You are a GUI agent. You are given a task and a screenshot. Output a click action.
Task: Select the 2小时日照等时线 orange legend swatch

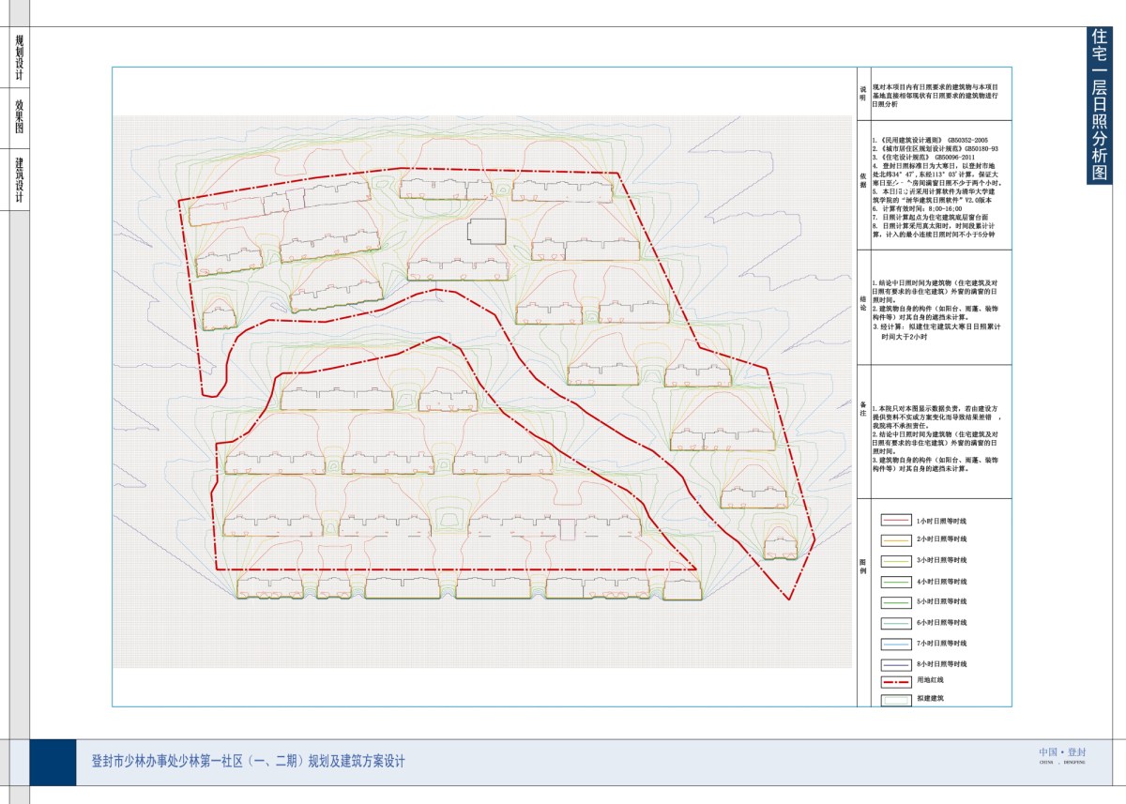point(895,540)
